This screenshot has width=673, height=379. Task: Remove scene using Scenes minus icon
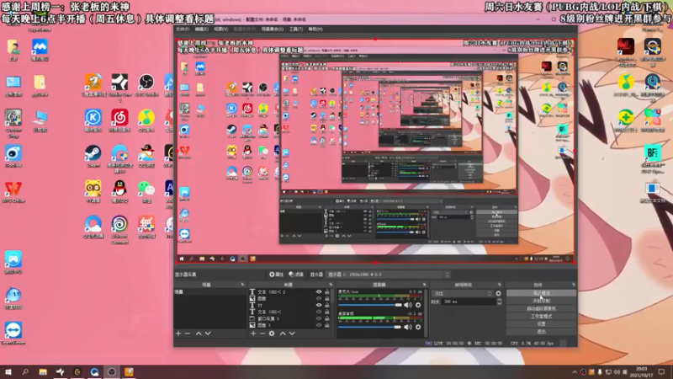click(x=188, y=334)
